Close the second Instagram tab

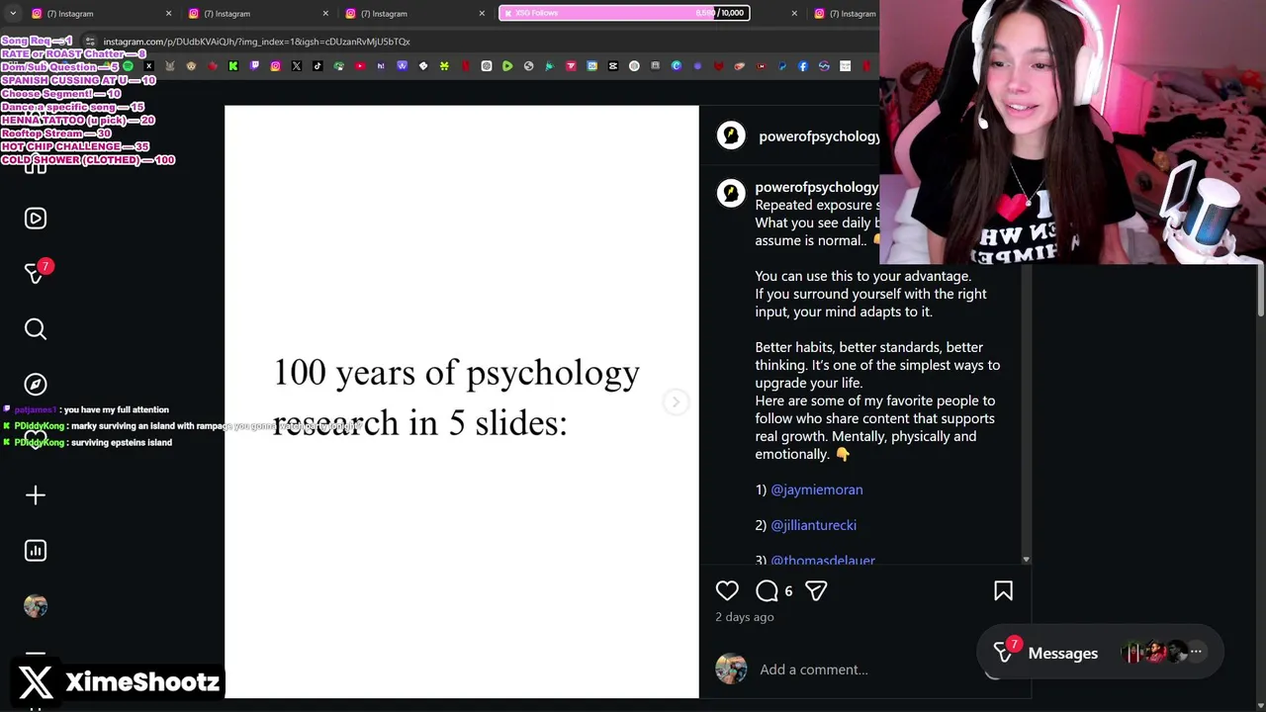click(x=325, y=14)
